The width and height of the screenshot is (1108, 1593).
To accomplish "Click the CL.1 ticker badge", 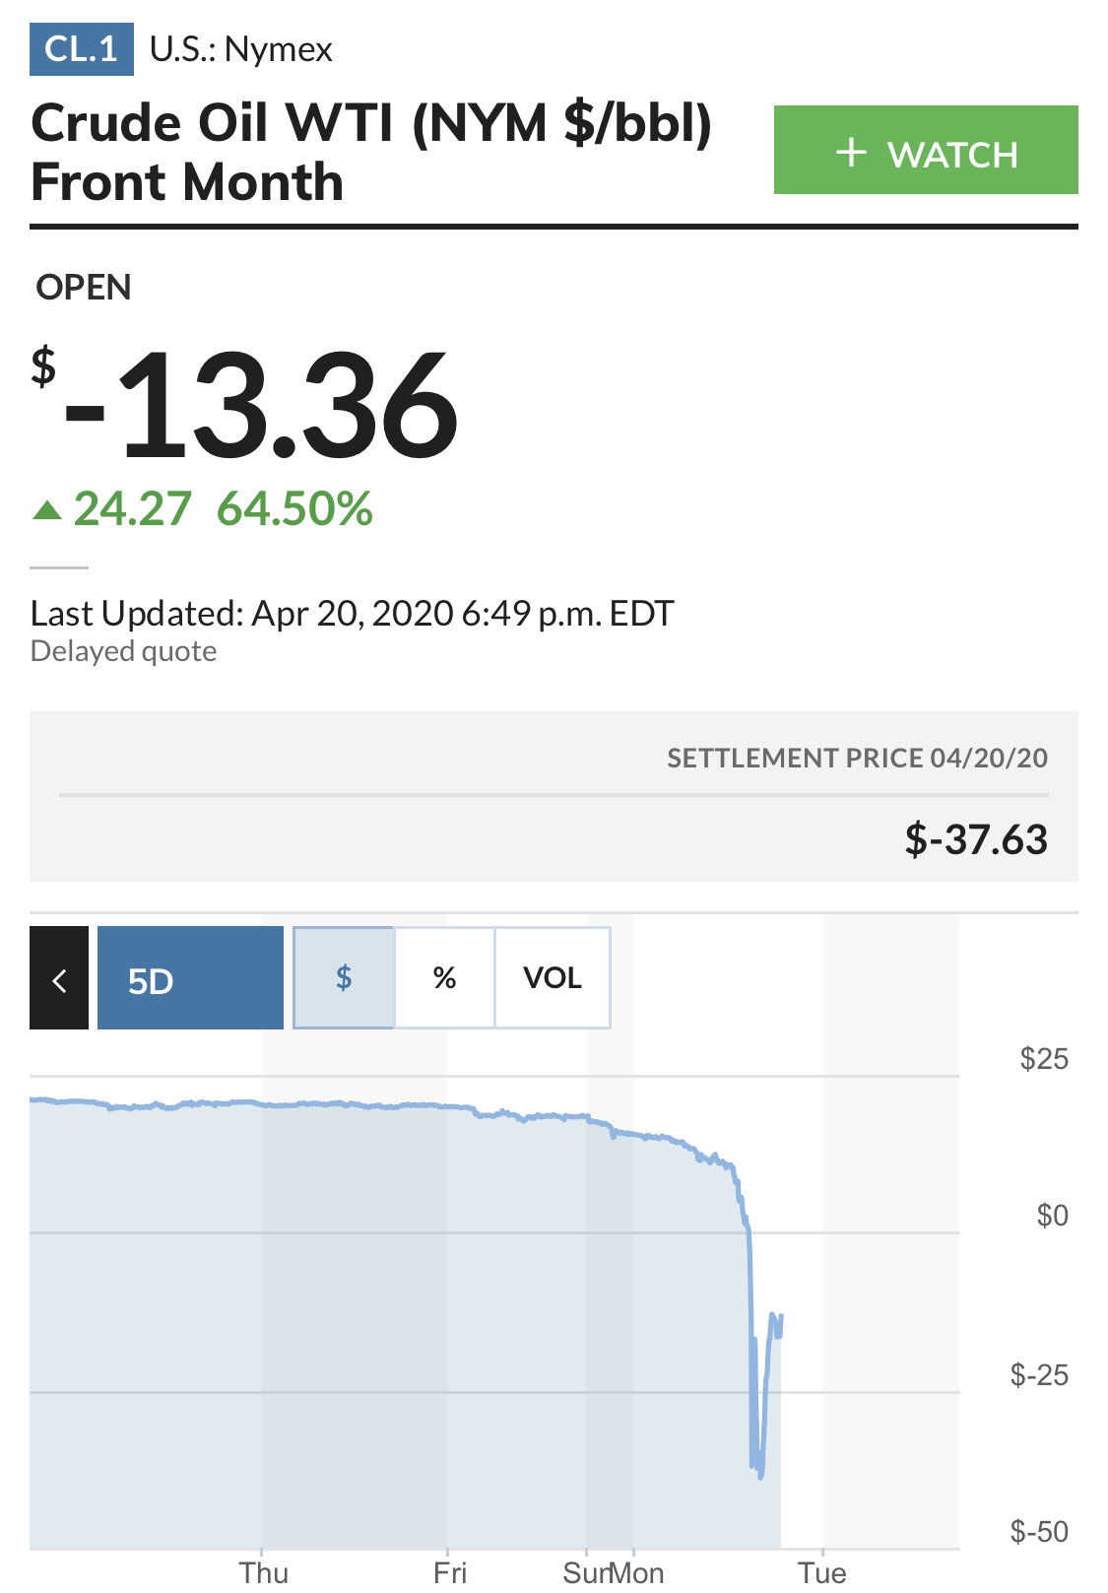I will point(82,49).
